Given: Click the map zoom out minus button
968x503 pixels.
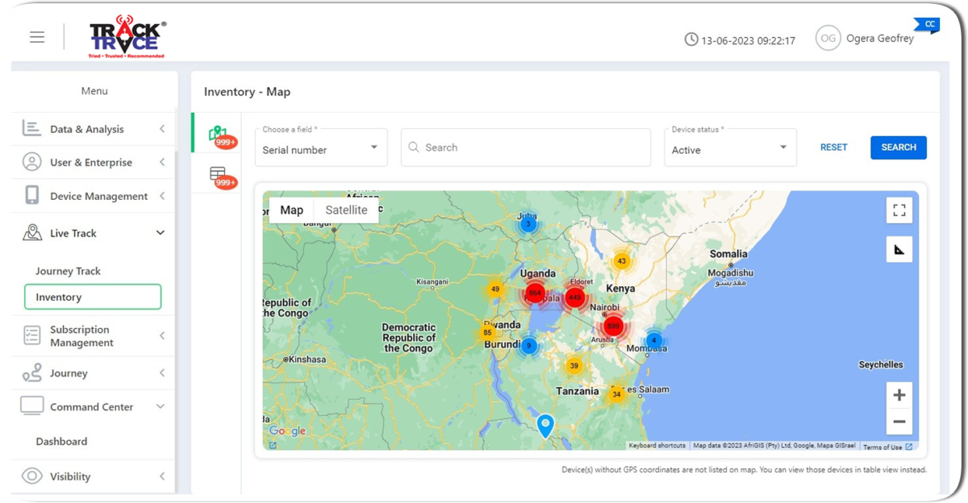Looking at the screenshot, I should tap(899, 422).
